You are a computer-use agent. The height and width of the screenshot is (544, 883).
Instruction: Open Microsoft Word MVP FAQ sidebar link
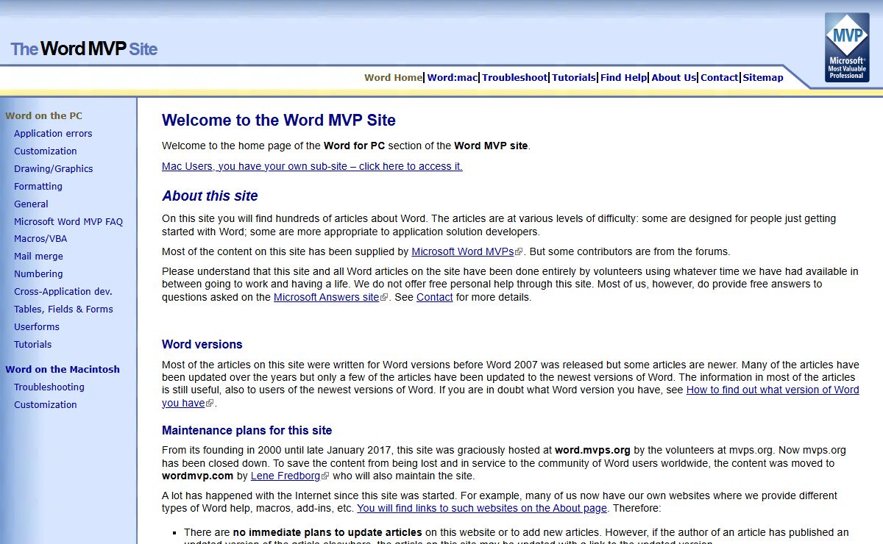68,222
